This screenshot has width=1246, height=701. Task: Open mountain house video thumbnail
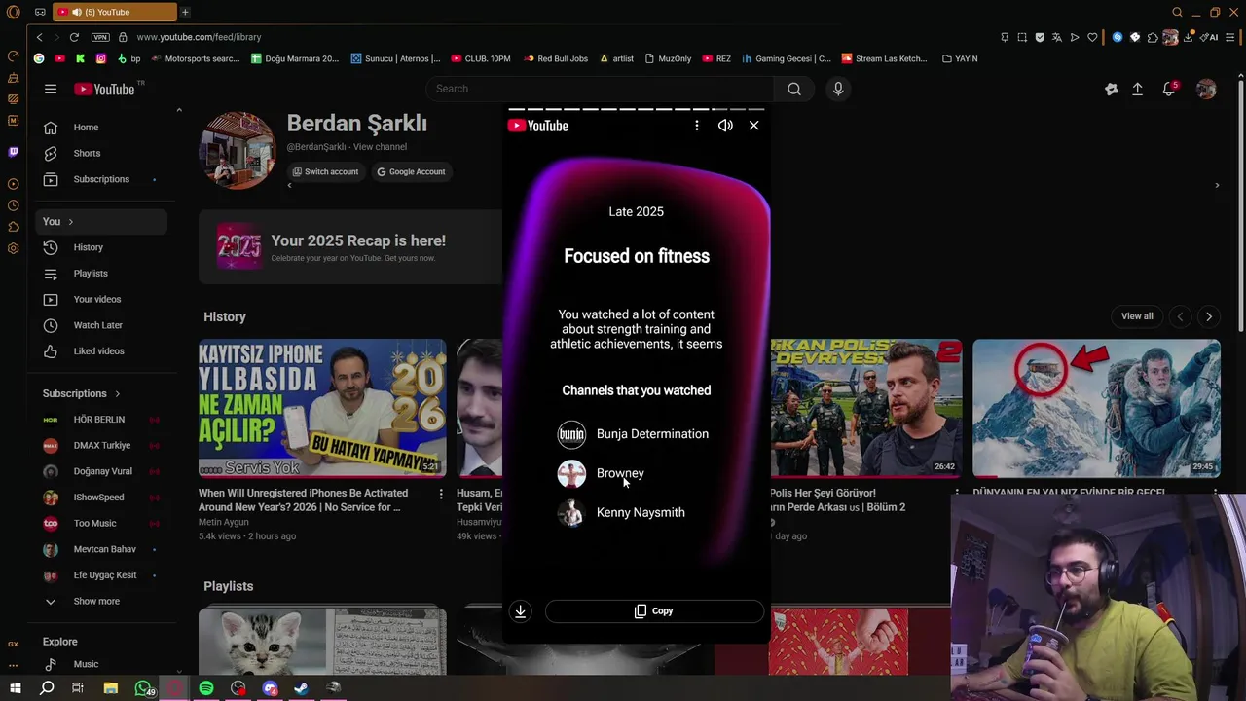(1096, 408)
